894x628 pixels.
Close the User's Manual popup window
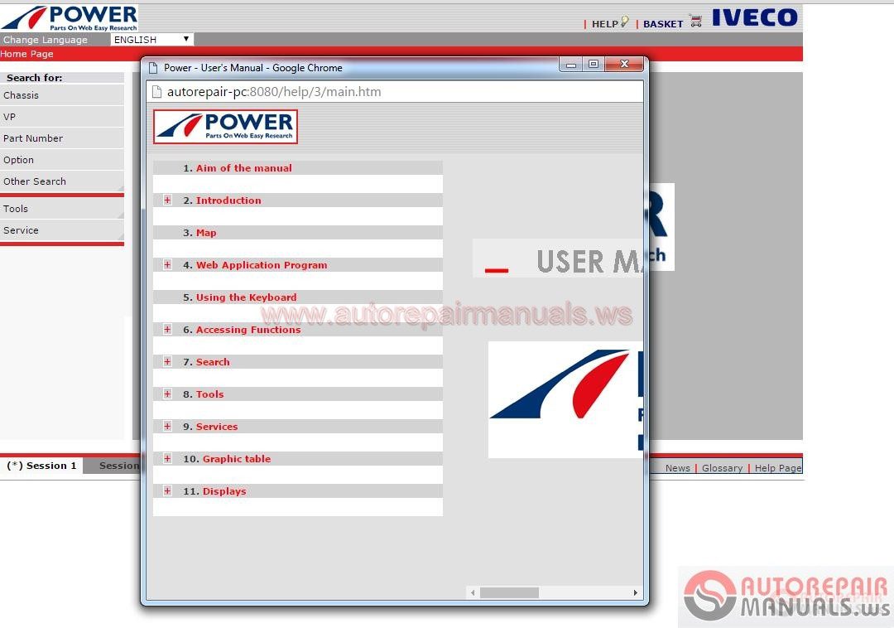tap(624, 65)
